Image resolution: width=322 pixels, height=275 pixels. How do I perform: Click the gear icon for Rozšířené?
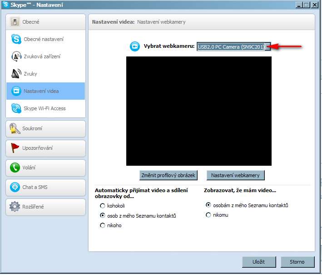pos(15,207)
